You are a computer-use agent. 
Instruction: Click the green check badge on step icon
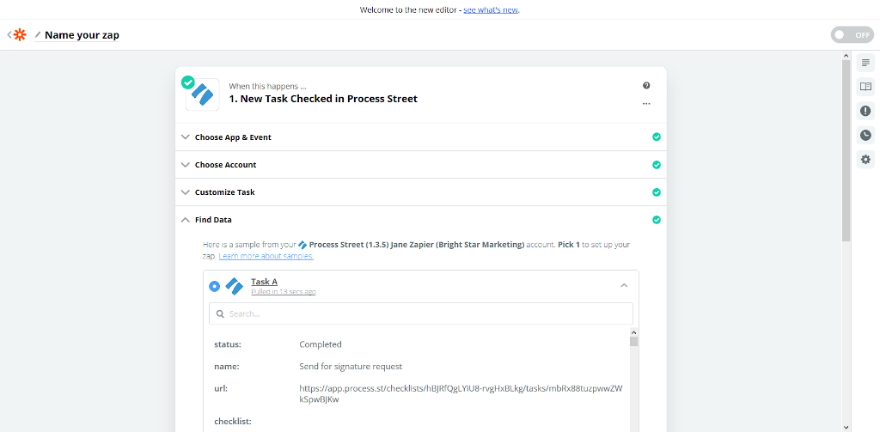click(x=187, y=82)
